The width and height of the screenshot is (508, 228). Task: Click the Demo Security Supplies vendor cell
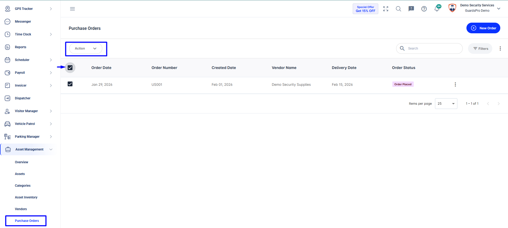coord(291,84)
